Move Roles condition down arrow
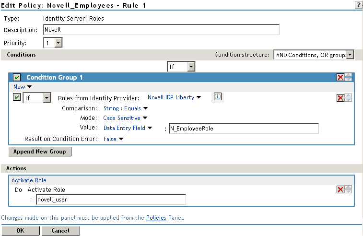The image size is (363, 236). (348, 100)
